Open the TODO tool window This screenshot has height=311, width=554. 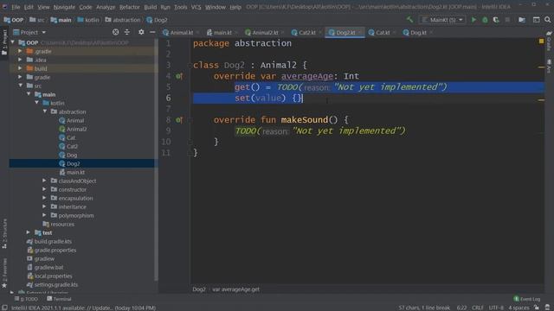(27, 299)
